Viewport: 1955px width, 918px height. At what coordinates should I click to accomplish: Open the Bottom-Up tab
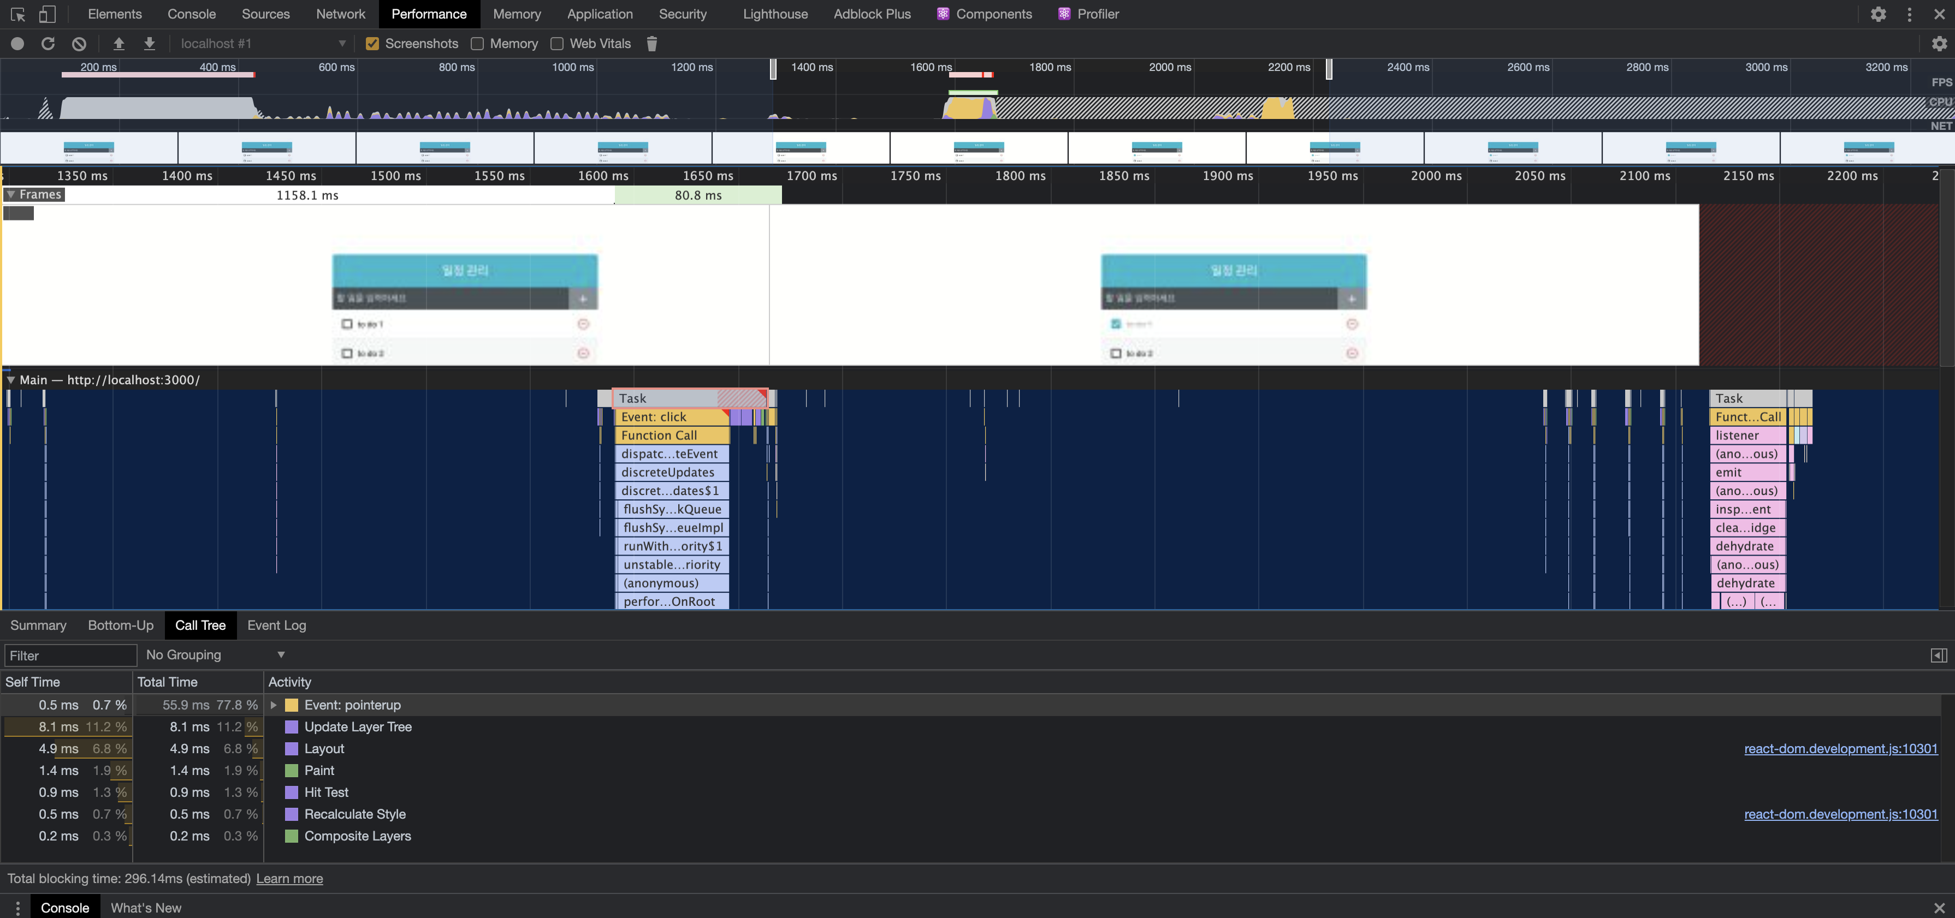point(120,625)
